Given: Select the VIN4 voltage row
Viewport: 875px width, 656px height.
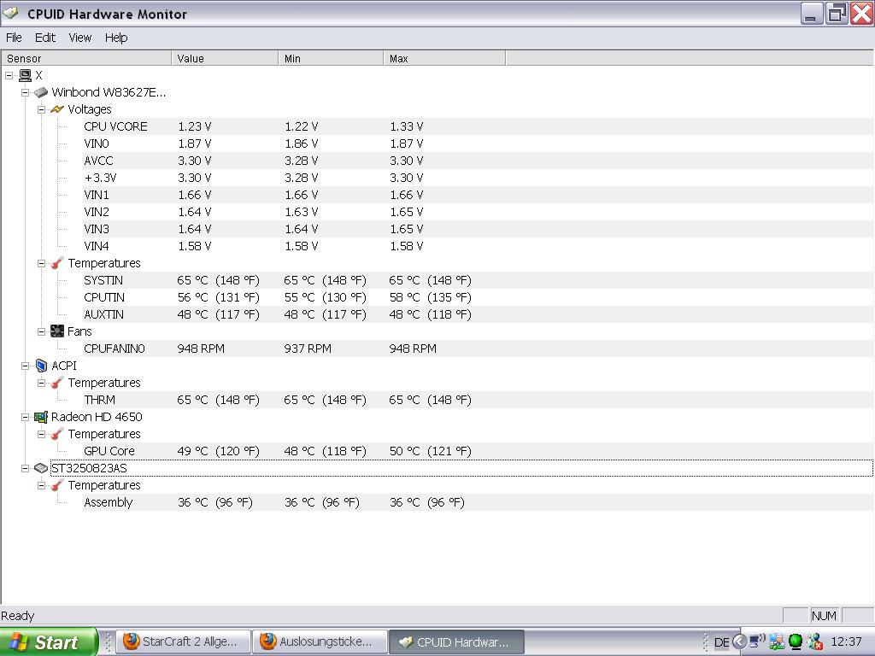Looking at the screenshot, I should 478,246.
